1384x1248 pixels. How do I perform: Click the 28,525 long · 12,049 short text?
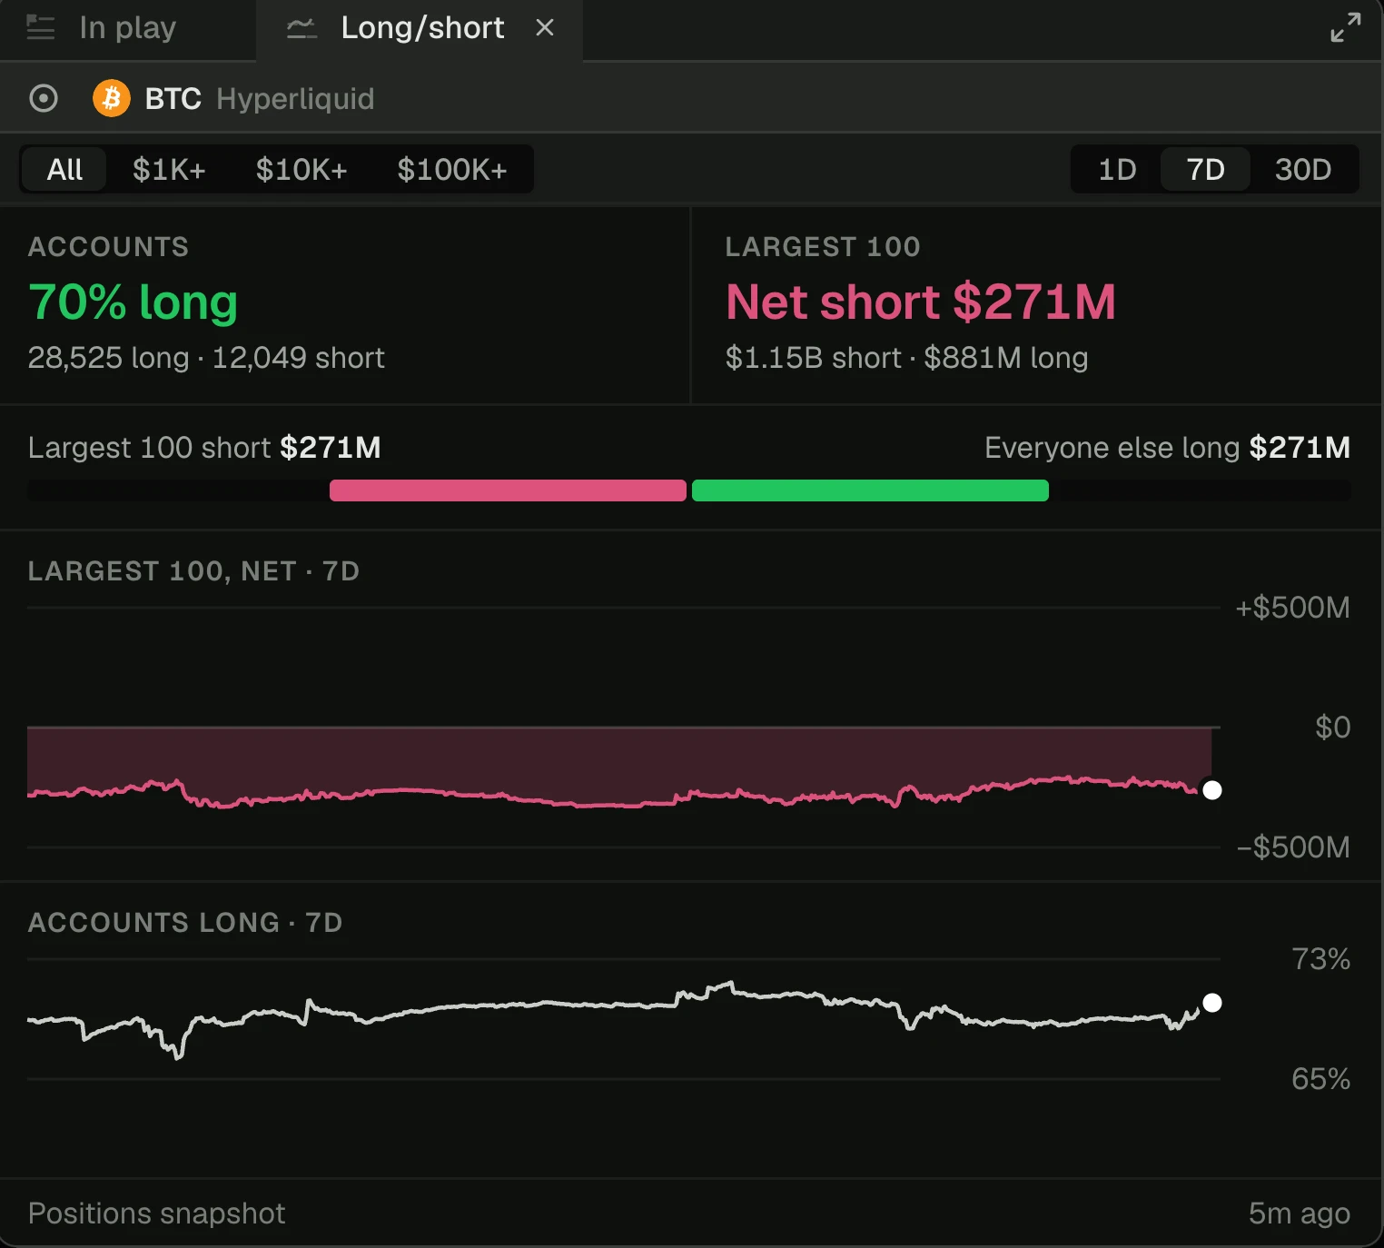[206, 358]
